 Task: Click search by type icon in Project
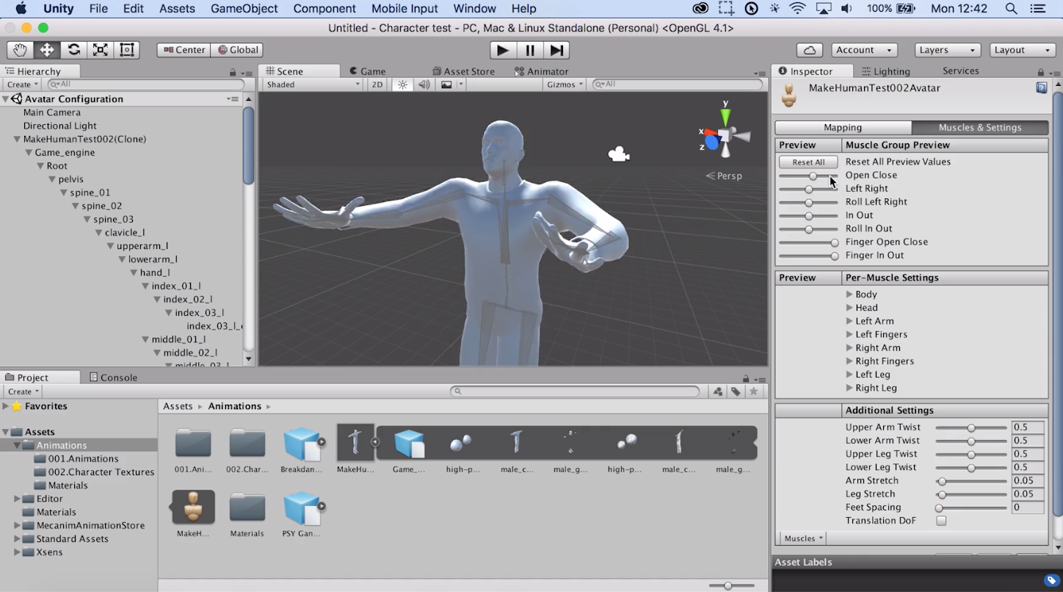pos(718,391)
